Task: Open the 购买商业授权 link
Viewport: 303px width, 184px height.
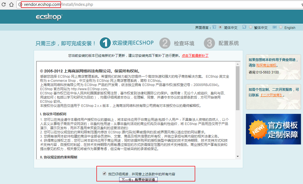Action: coord(266,65)
